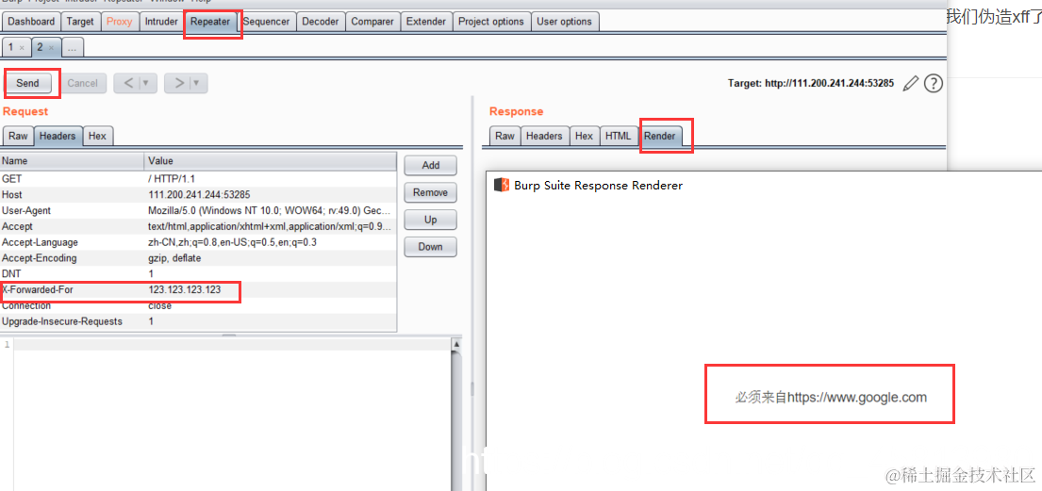
Task: Select the Repeater tab
Action: click(210, 22)
